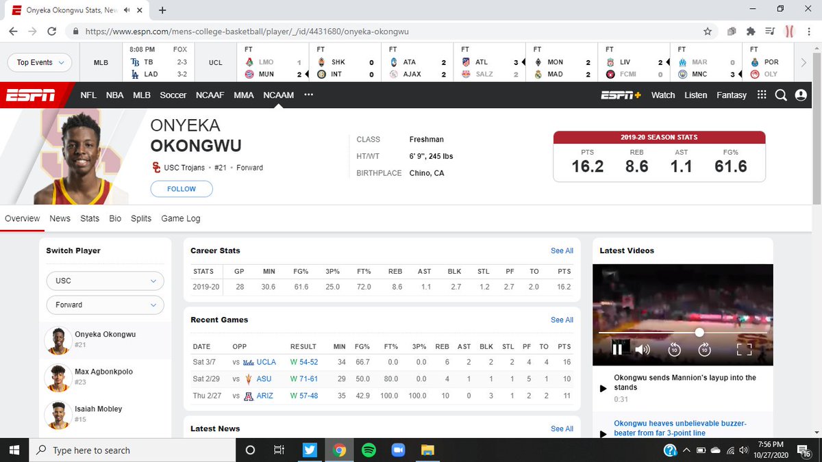Open the Okongwu buzzer-beater video link
This screenshot has width=822, height=462.
click(x=680, y=428)
